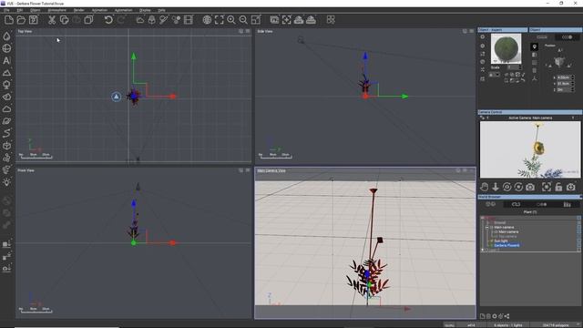This screenshot has width=583, height=328.
Task: Switch to previous camera arrow in Camera Control
Action: pyautogui.click(x=488, y=118)
